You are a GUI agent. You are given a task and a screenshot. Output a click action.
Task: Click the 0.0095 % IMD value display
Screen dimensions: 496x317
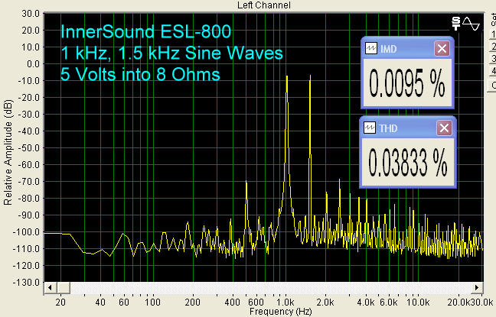[x=406, y=86]
